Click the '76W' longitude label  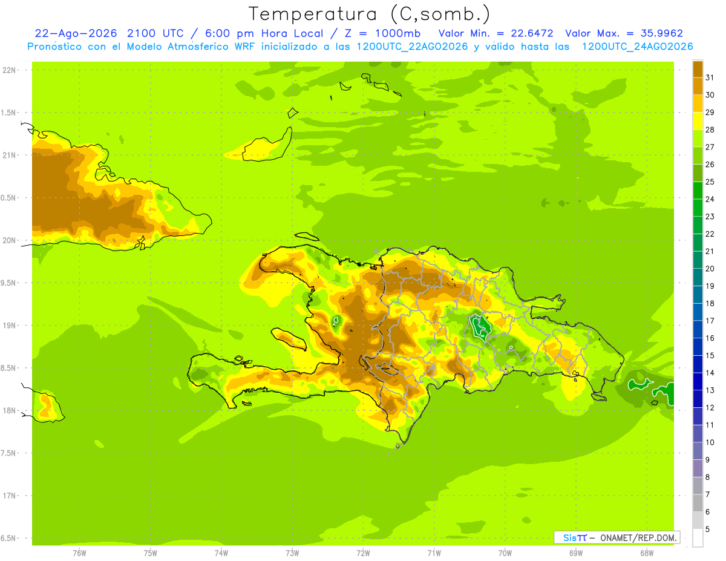[79, 553]
